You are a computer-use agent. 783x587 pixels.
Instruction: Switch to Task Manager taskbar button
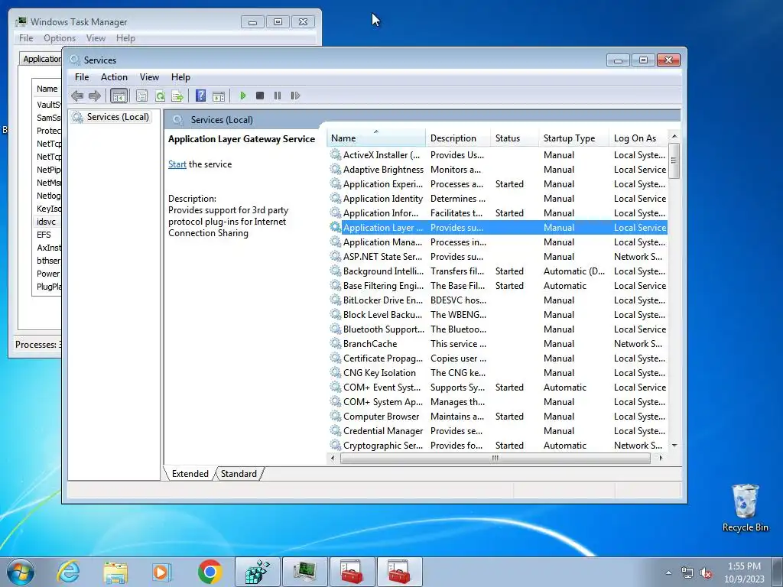(x=304, y=572)
